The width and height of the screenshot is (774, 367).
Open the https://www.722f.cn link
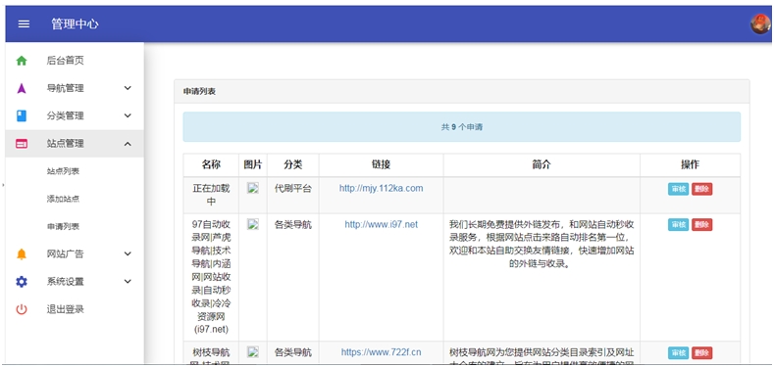point(381,352)
